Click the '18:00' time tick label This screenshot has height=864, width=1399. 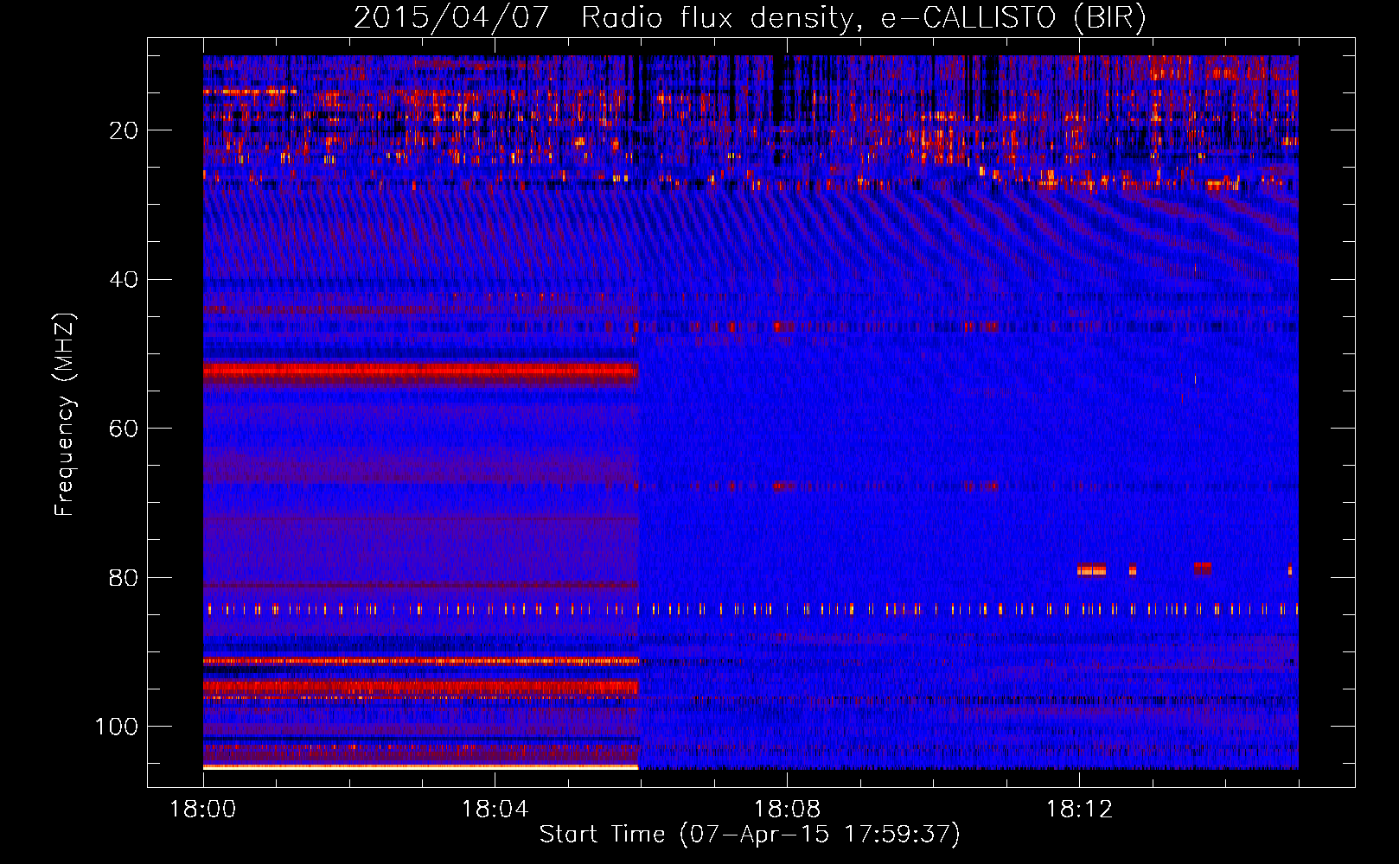pos(203,810)
